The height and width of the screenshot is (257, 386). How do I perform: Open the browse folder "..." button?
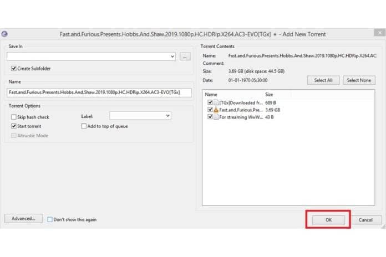185,56
